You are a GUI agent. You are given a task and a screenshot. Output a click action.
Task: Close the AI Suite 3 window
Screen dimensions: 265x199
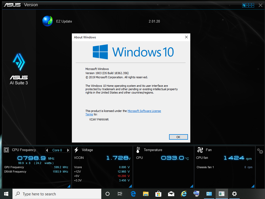260,5
